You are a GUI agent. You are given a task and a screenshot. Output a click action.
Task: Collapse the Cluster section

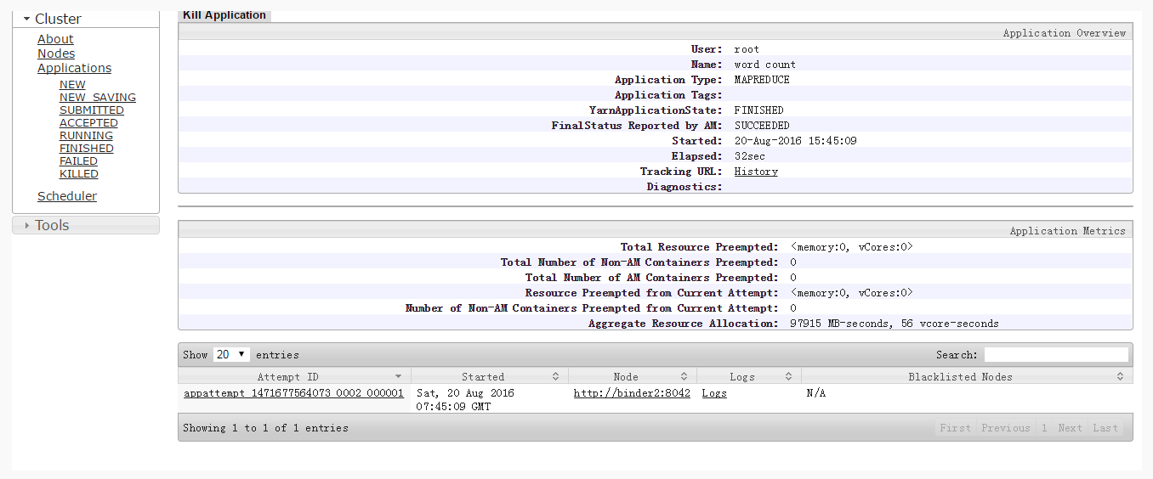85,19
